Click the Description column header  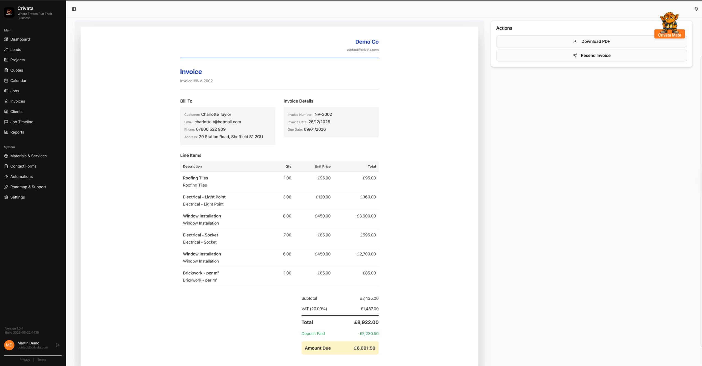[x=192, y=167]
